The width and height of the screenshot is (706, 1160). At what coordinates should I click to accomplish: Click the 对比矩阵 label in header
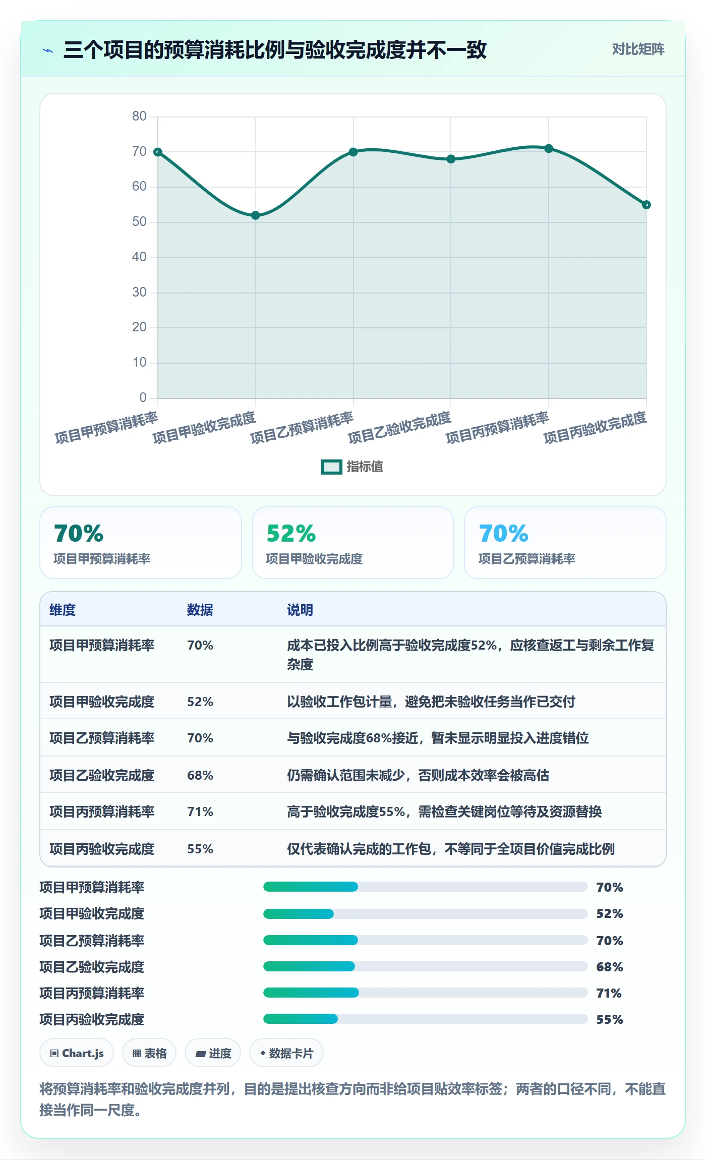pos(638,49)
